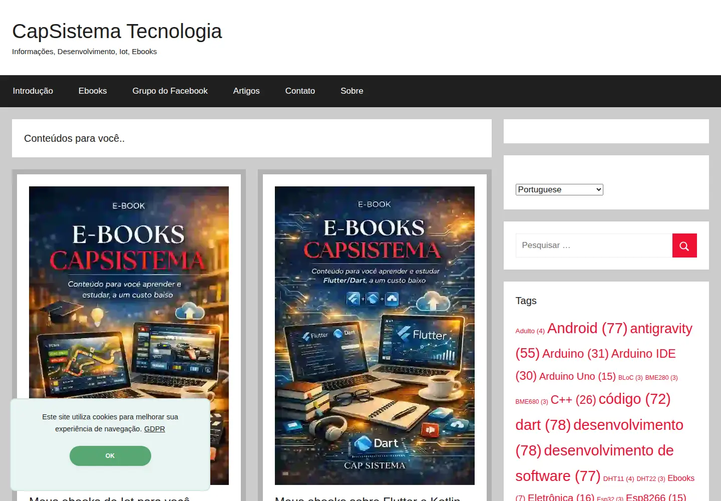Click the CapSistema Tecnologia site title
This screenshot has width=721, height=501.
117,31
